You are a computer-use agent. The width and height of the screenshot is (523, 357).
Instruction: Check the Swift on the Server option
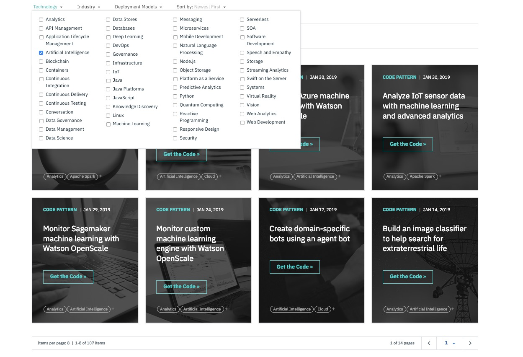tap(242, 79)
